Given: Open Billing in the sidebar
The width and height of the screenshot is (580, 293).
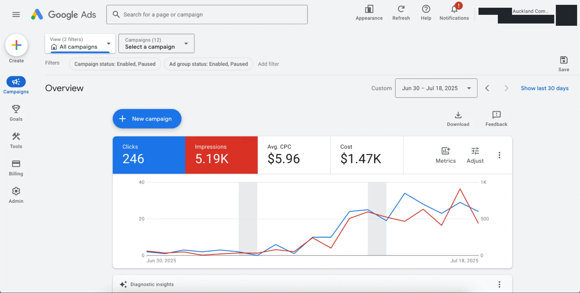Looking at the screenshot, I should 16,168.
